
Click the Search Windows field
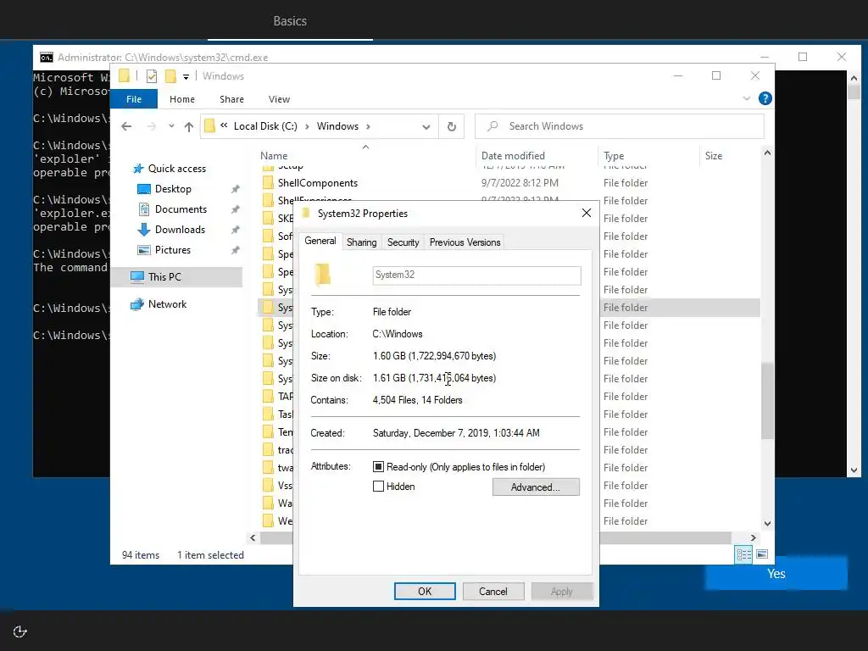[620, 126]
